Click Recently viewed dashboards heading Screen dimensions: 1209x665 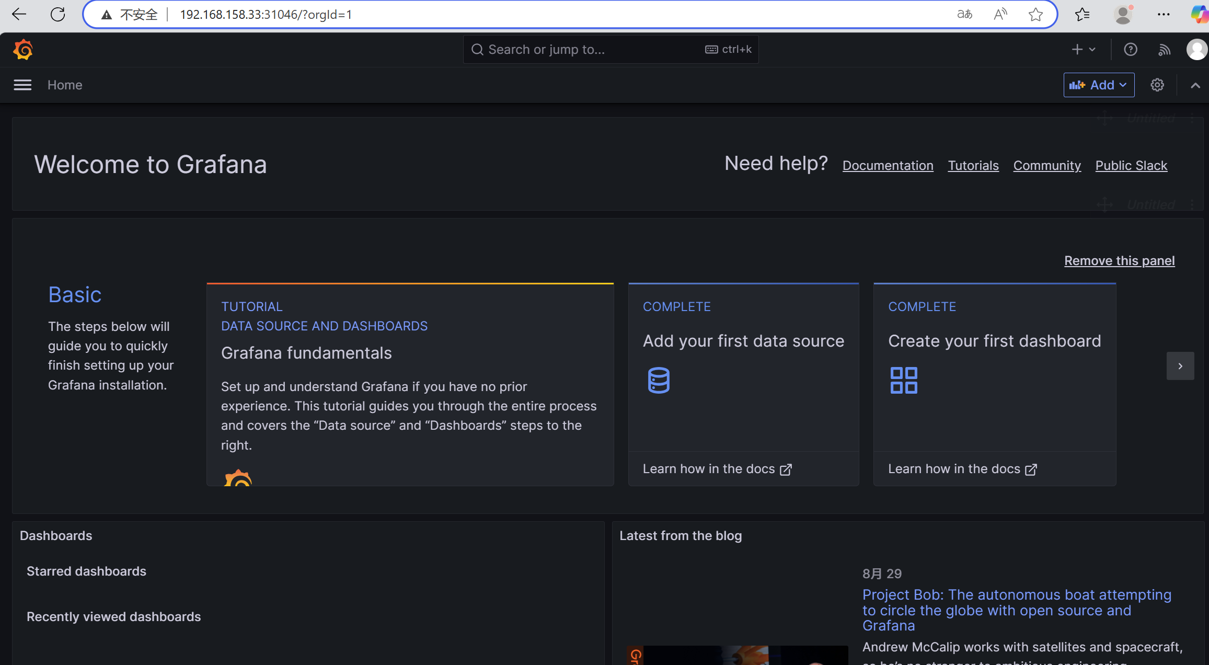click(x=113, y=617)
